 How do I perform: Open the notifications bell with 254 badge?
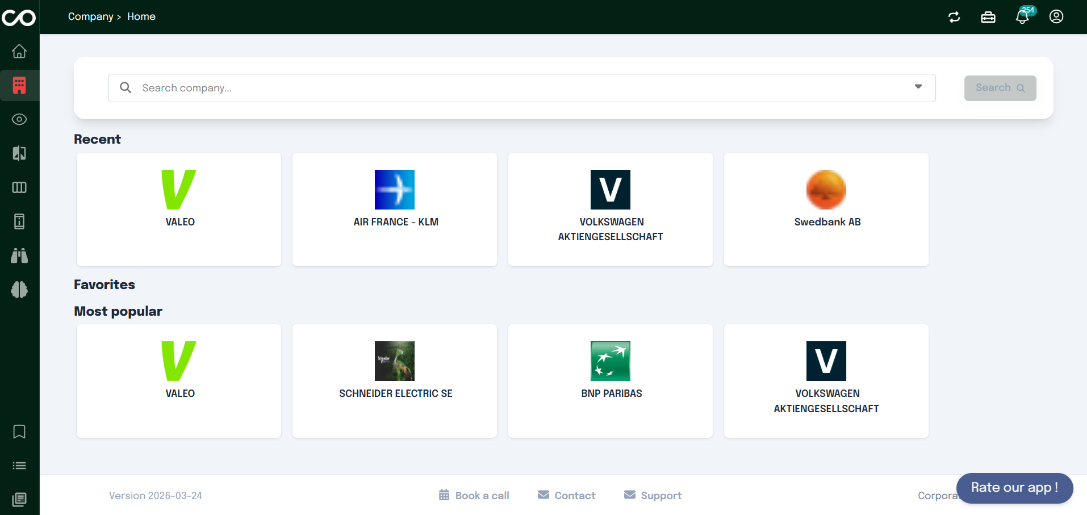point(1022,17)
